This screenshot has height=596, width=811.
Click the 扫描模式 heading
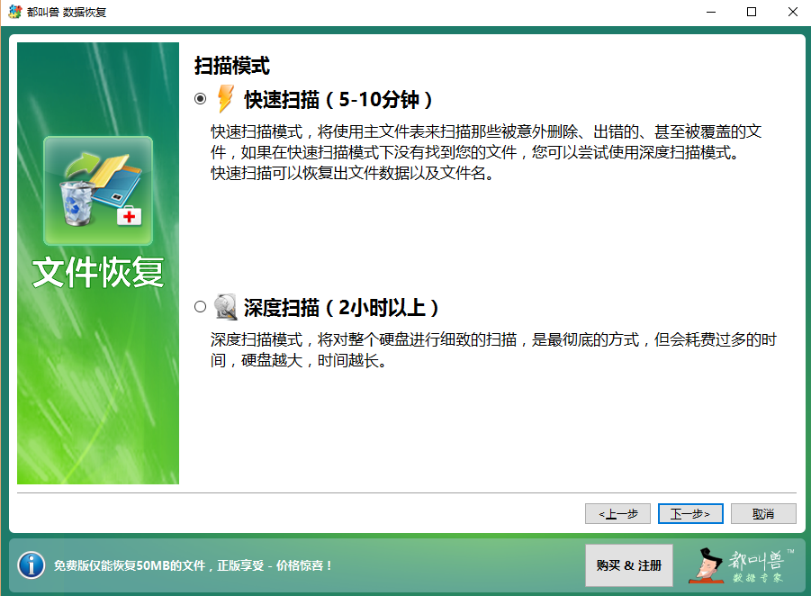(x=232, y=66)
